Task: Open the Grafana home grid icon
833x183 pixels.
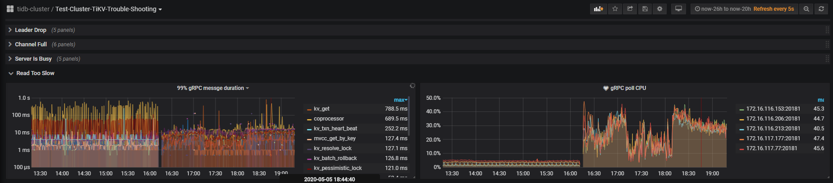Action: 10,9
